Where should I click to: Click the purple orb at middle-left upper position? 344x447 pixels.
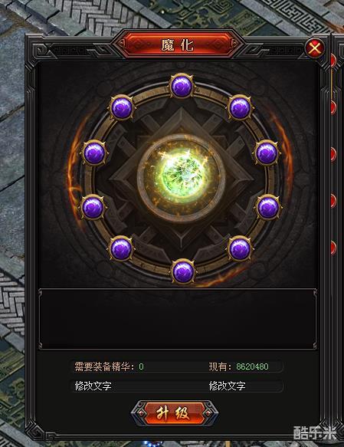pyautogui.click(x=94, y=153)
